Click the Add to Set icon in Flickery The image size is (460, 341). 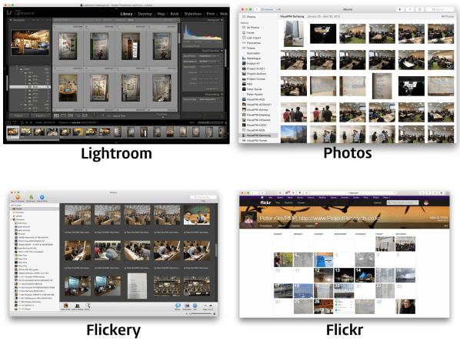(65, 306)
